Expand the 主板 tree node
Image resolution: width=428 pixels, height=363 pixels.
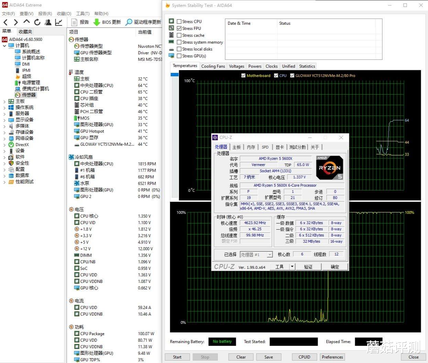click(x=4, y=101)
